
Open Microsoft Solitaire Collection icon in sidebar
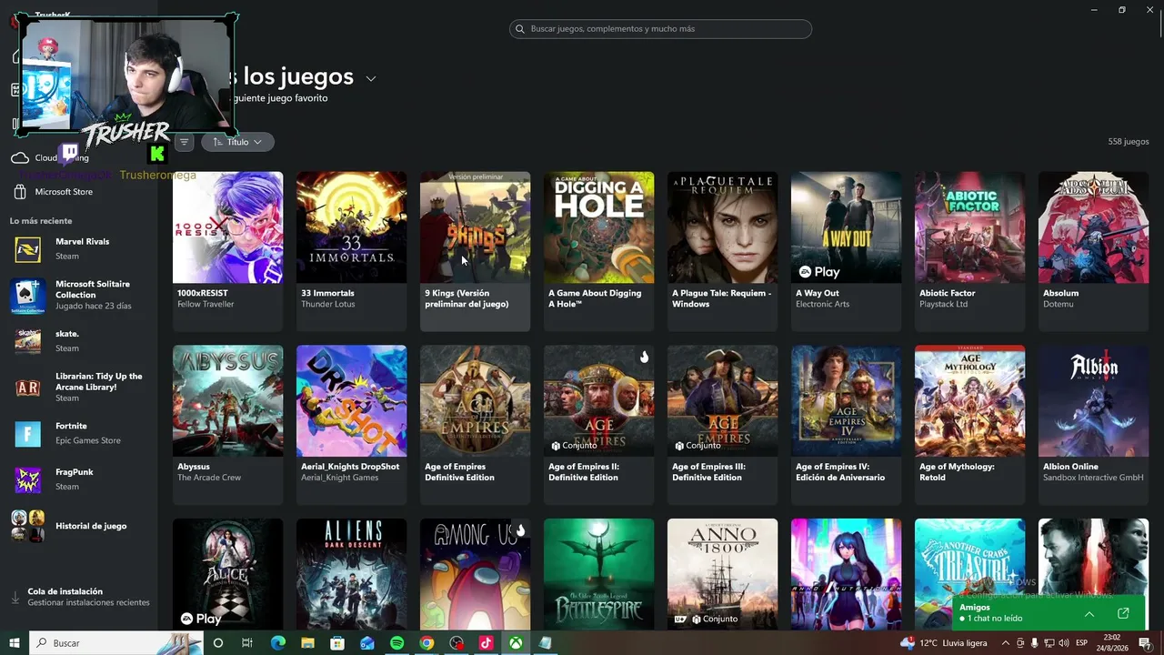(x=27, y=296)
